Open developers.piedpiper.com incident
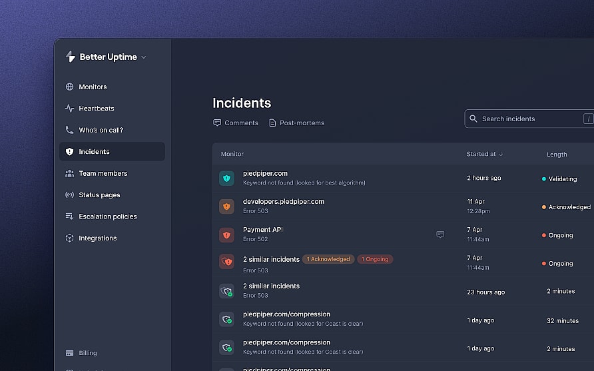Screen dimensions: 594x371 click(284, 202)
